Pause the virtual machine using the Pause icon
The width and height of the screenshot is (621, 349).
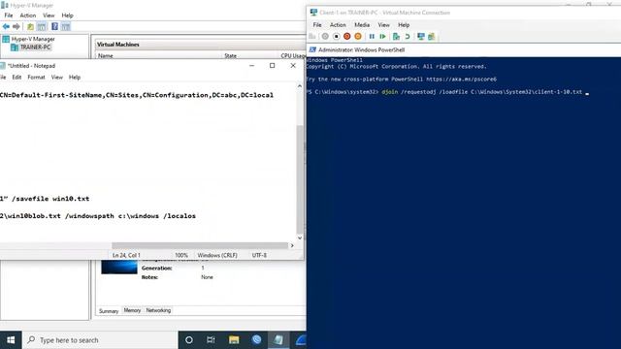pyautogui.click(x=372, y=37)
